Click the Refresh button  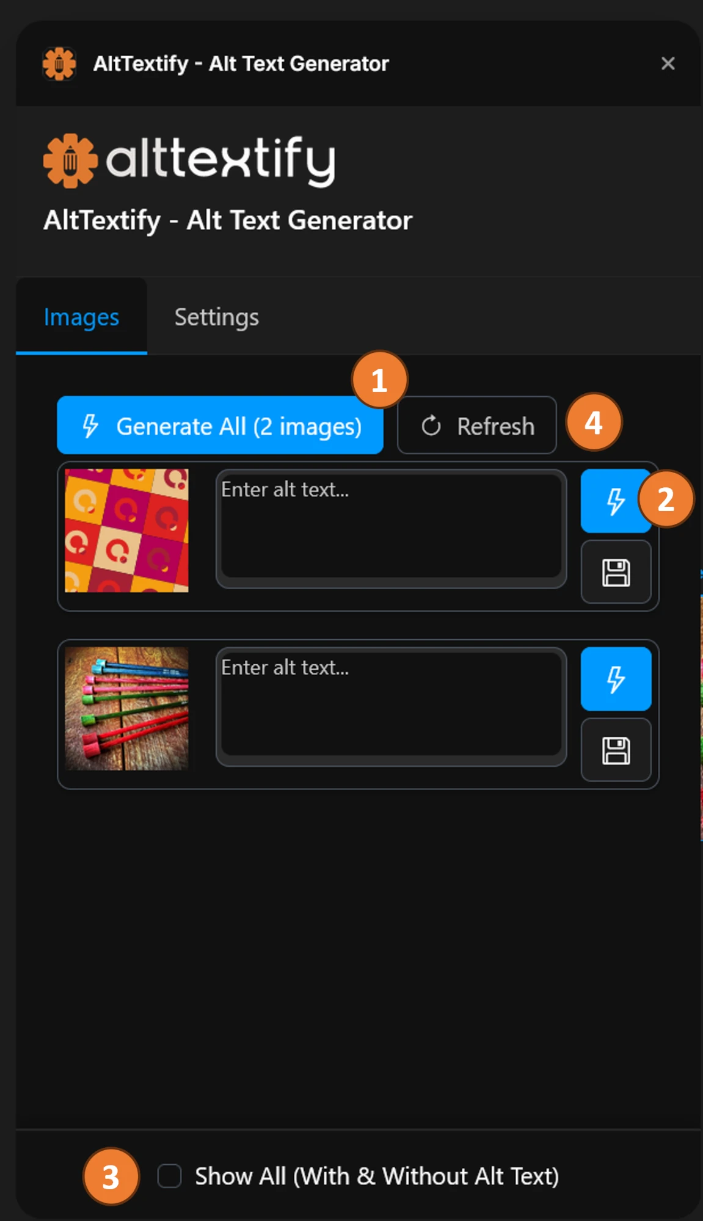click(477, 426)
